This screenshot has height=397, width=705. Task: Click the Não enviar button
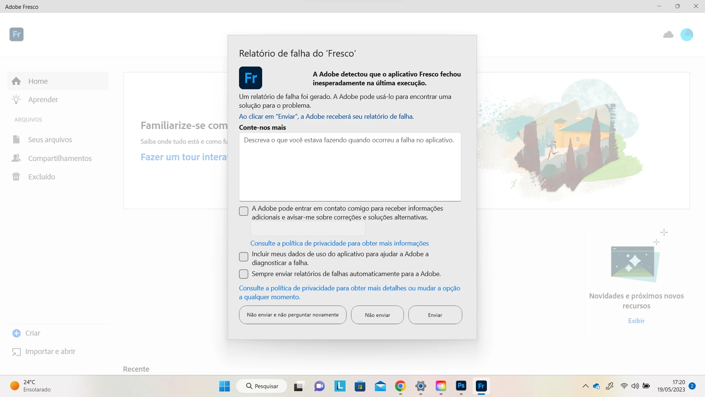coord(377,315)
